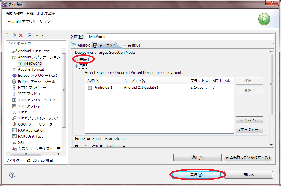281x186 pixels.
Task: Duplicate the selected launch configuration
Action: [x=14, y=35]
